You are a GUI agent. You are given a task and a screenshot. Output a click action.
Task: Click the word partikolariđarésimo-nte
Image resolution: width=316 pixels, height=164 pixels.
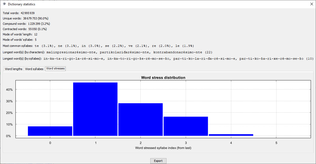click(x=124, y=52)
